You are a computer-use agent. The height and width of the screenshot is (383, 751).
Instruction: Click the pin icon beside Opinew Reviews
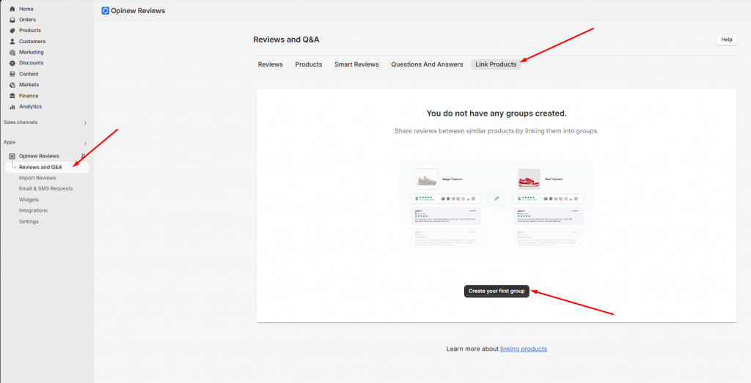(x=83, y=156)
